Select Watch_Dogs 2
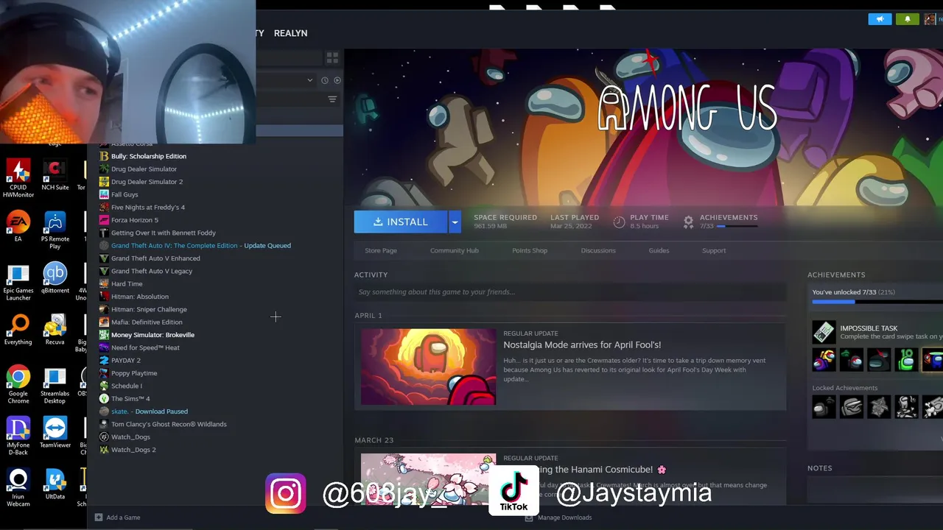The image size is (943, 530). pos(133,450)
